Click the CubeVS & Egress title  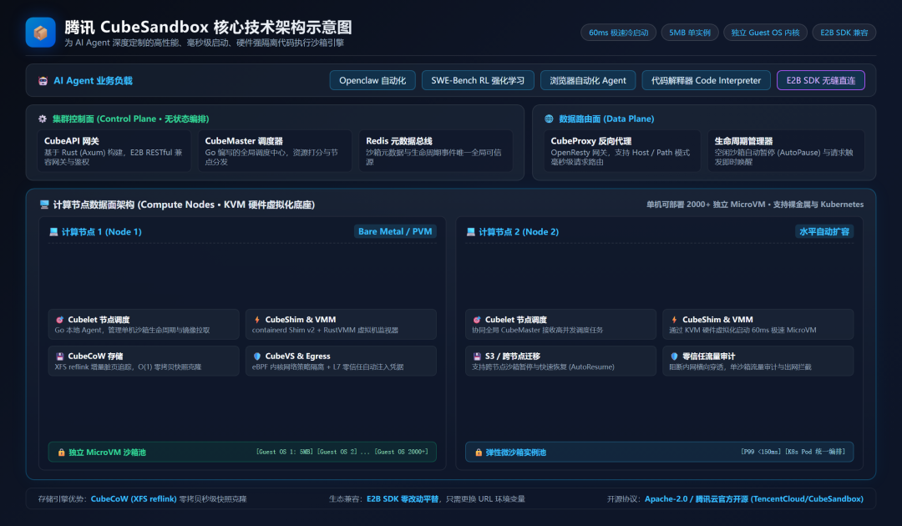[297, 357]
